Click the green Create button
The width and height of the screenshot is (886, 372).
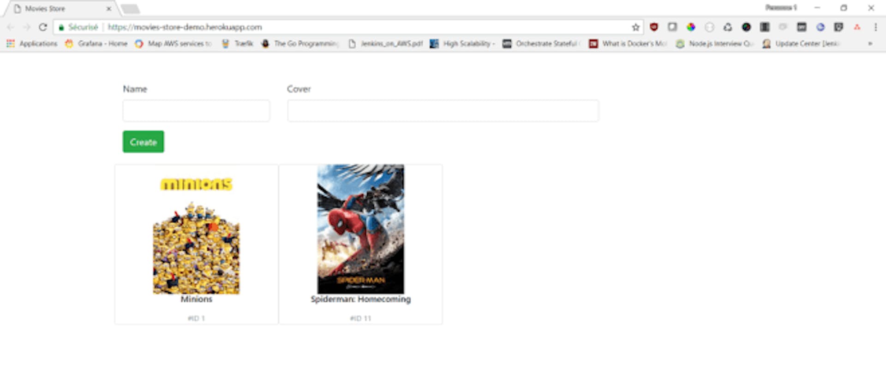click(143, 142)
